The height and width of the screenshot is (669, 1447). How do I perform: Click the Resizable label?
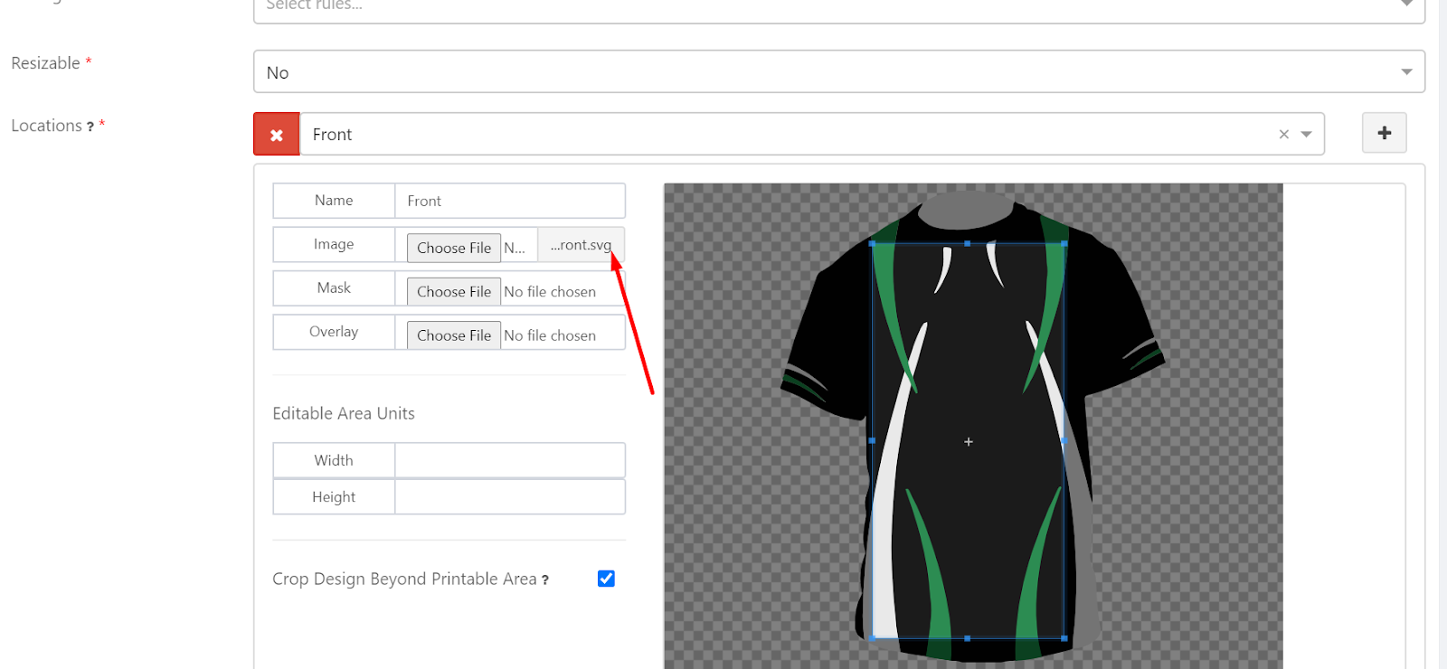45,63
